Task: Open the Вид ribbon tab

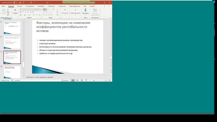Action: click(85, 6)
